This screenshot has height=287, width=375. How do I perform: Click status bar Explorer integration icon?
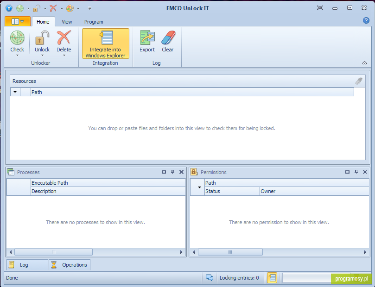click(x=272, y=278)
